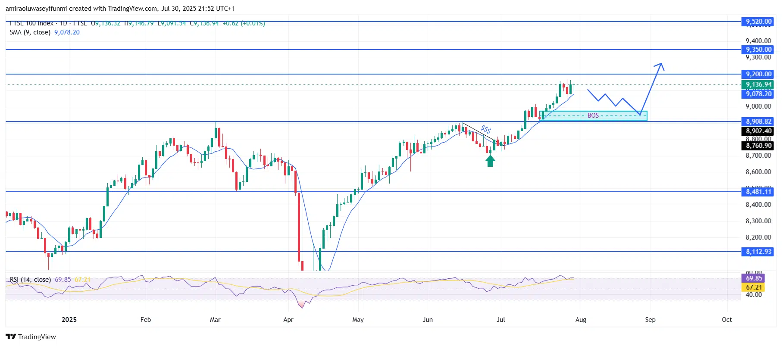Click the 8,481.11 support level label

758,192
